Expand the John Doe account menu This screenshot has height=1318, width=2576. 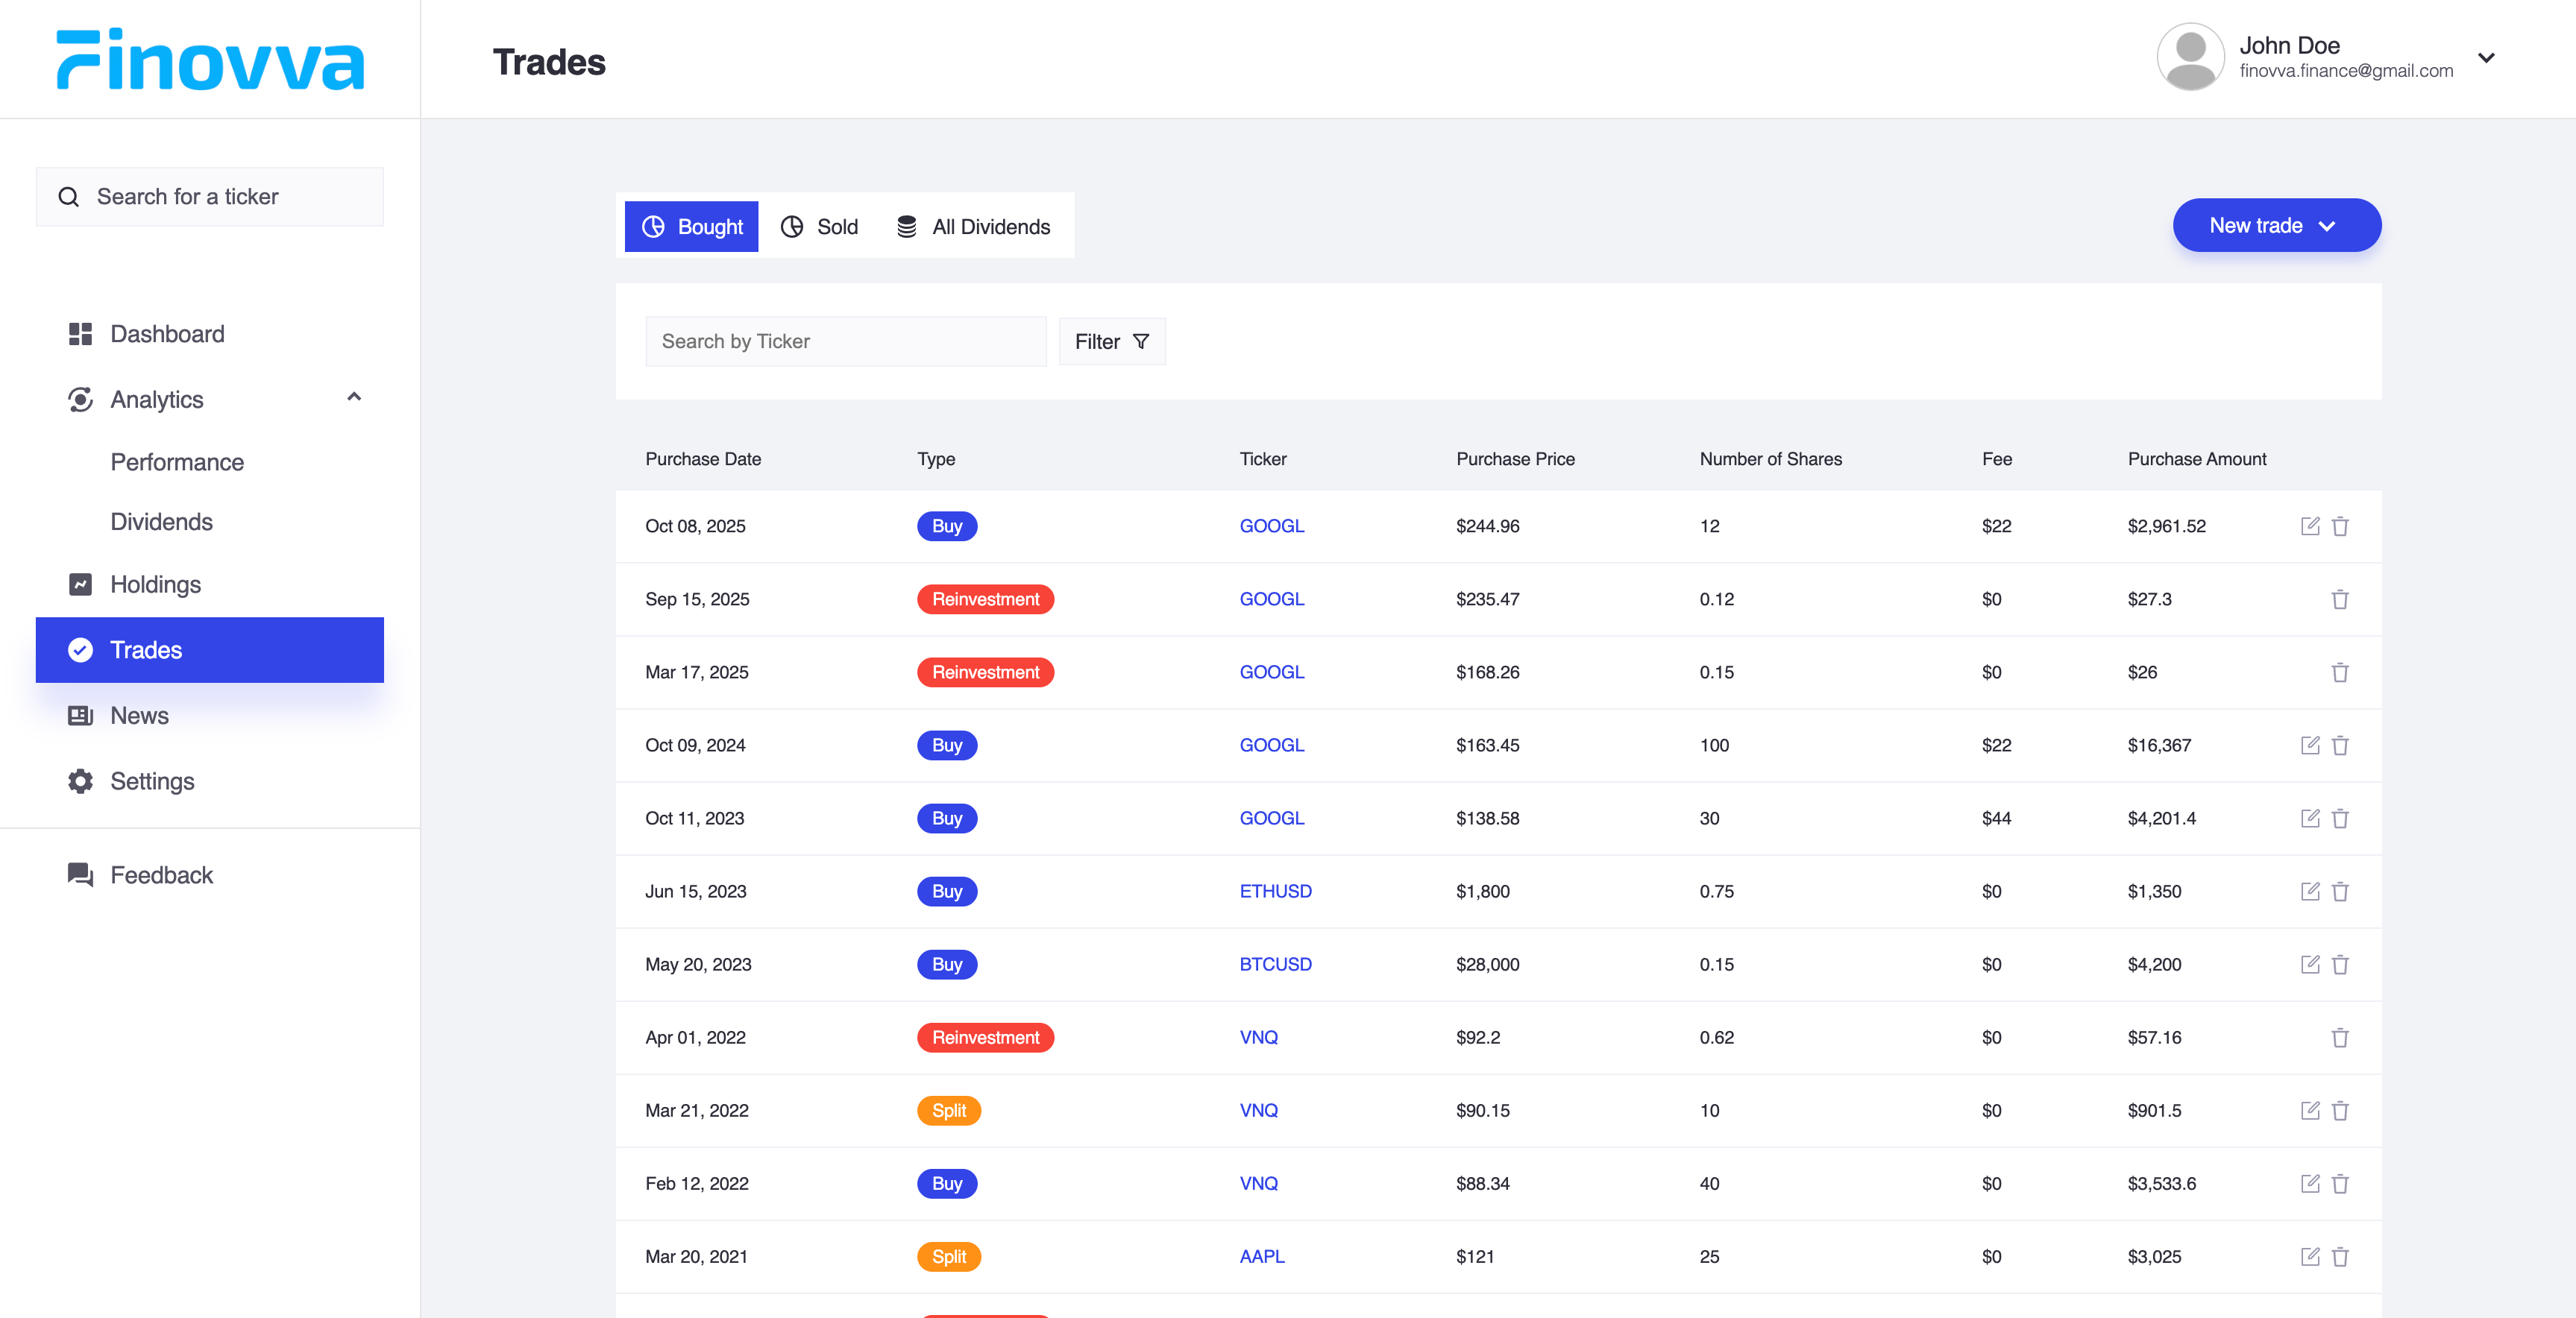[2486, 58]
